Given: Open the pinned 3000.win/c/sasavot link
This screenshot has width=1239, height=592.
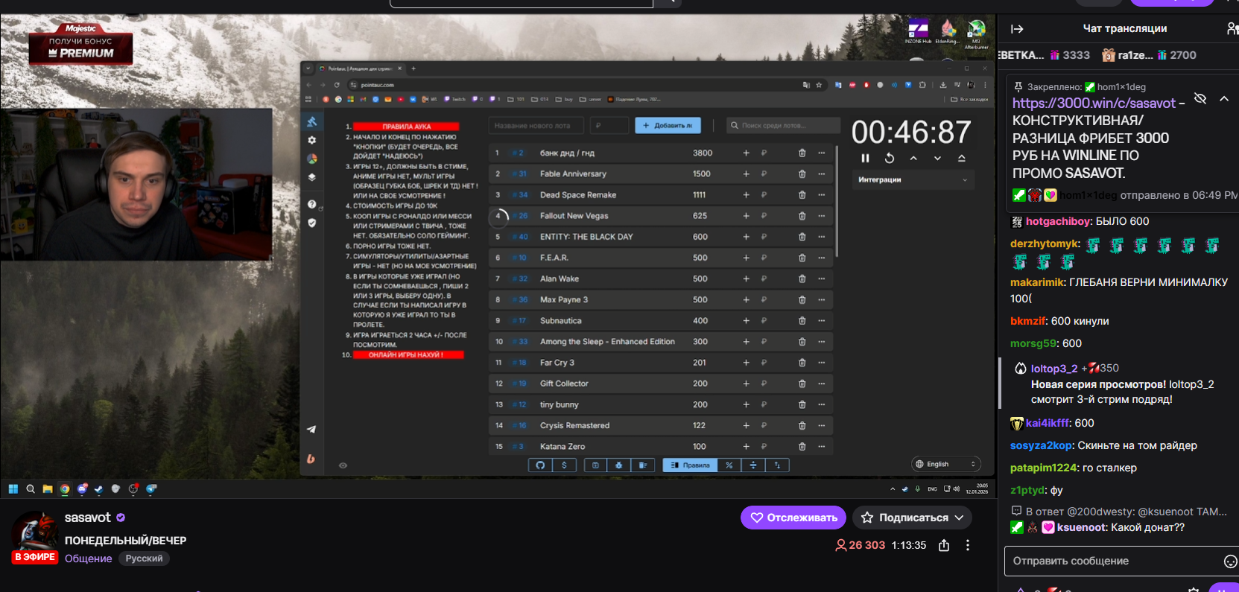Looking at the screenshot, I should (x=1094, y=104).
